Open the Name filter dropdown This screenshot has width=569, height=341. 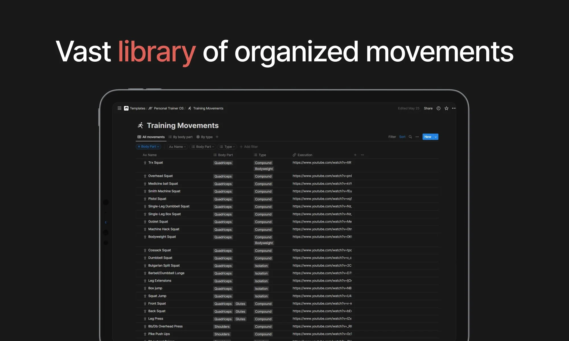point(178,147)
